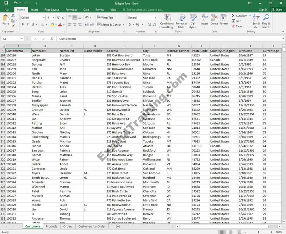
Task: Click the Tell me search box
Action: [x=144, y=10]
